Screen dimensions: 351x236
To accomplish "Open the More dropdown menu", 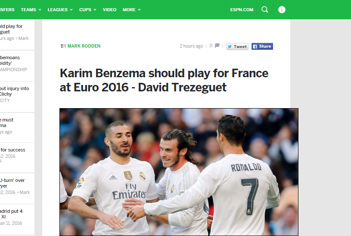I will pos(131,9).
